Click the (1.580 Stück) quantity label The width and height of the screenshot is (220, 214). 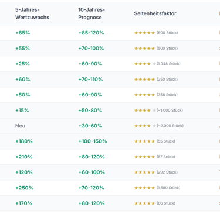pos(168,188)
